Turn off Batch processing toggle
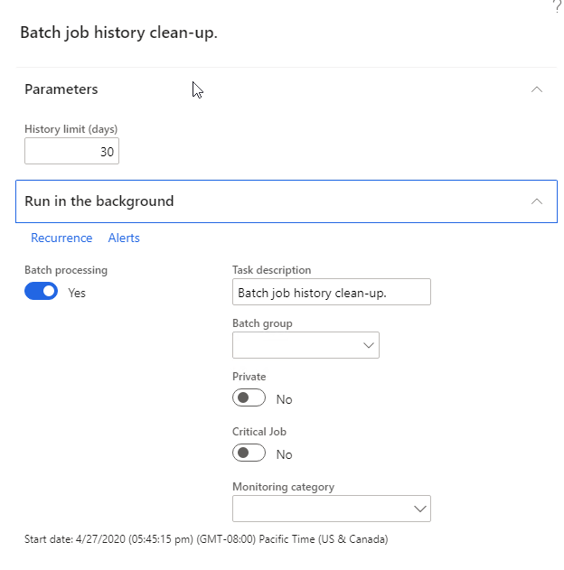Viewport: 564px width, 570px height. coord(41,291)
